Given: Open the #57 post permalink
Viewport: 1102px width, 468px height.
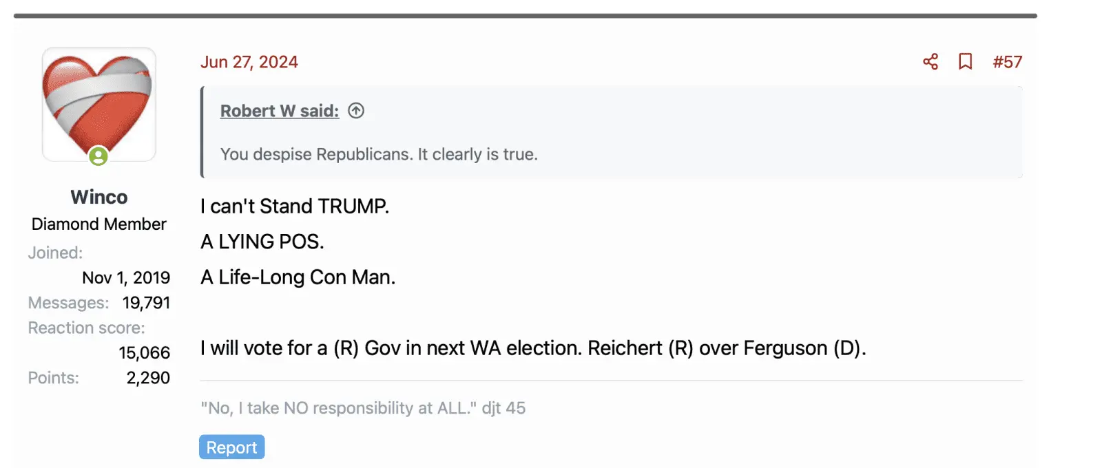Looking at the screenshot, I should tap(1008, 62).
